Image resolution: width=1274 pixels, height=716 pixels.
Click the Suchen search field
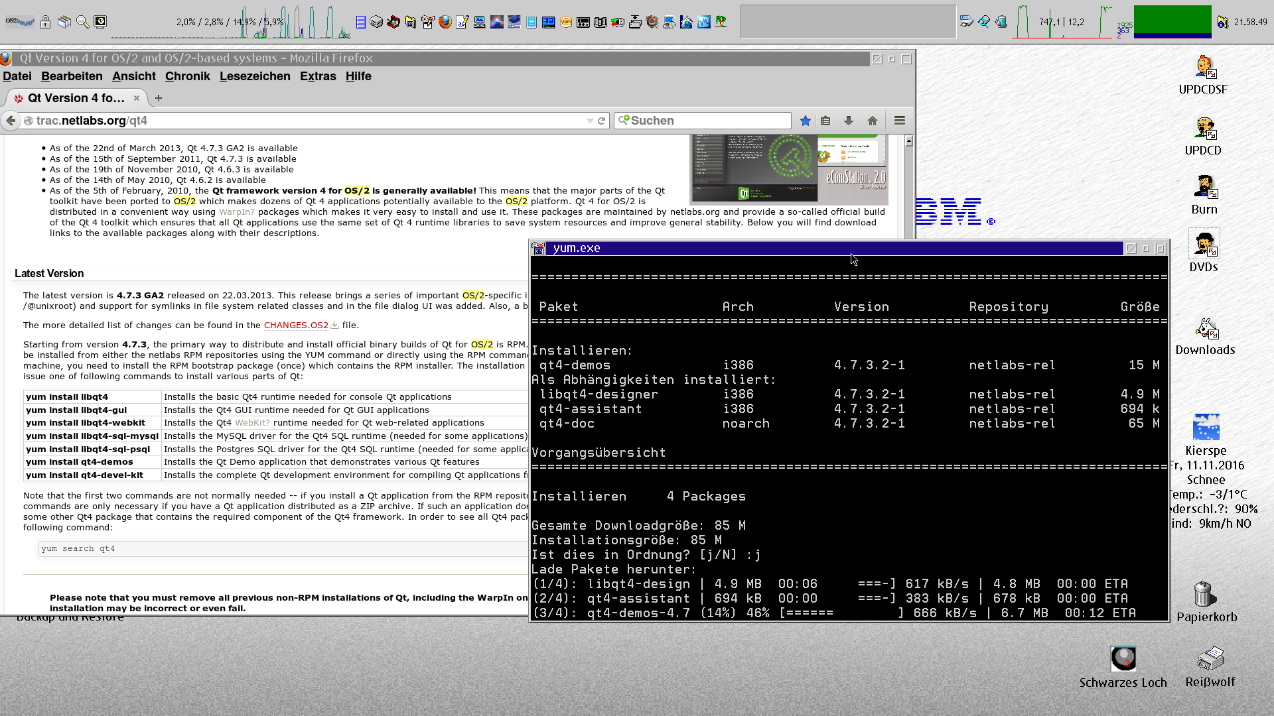point(703,121)
